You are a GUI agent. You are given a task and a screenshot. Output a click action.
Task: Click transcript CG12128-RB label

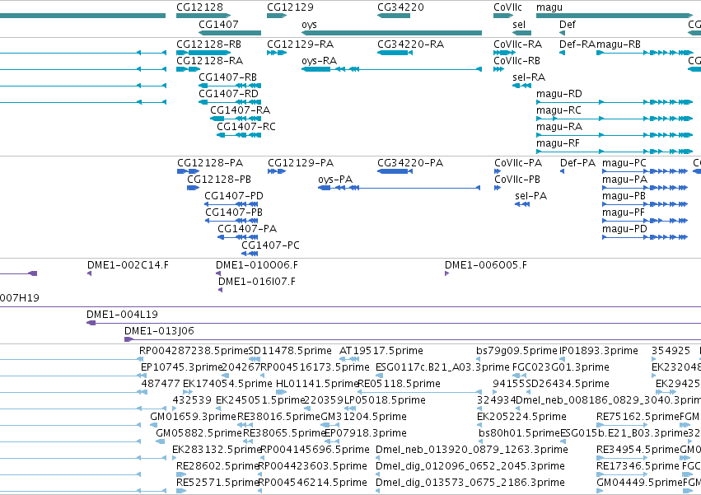point(208,44)
